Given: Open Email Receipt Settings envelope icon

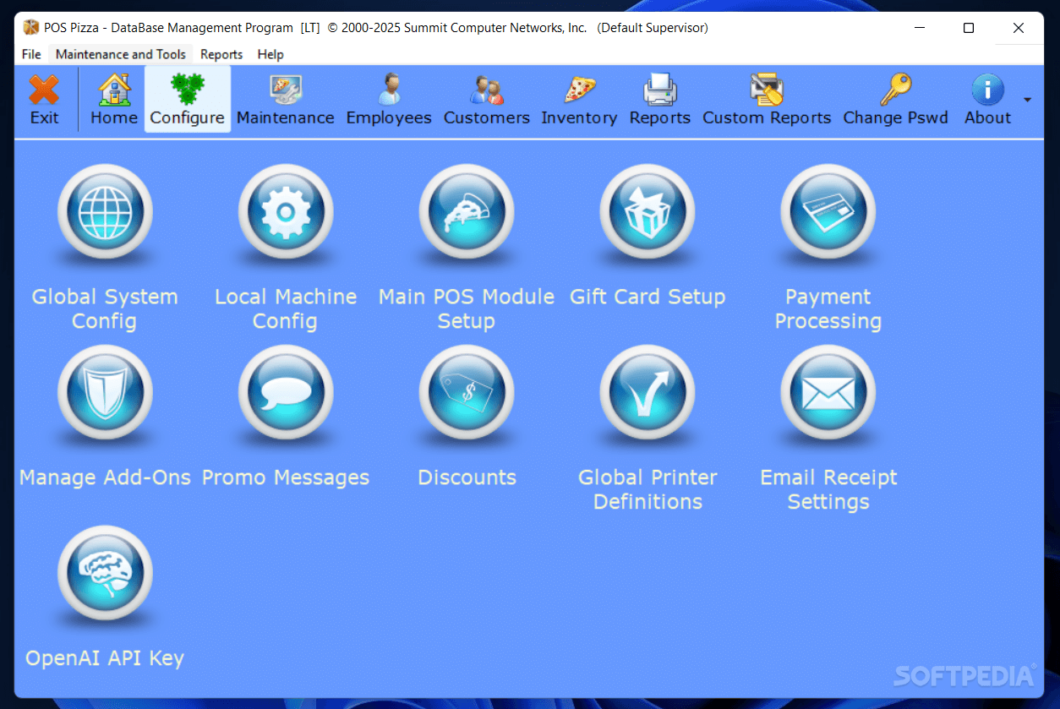Looking at the screenshot, I should click(x=828, y=392).
